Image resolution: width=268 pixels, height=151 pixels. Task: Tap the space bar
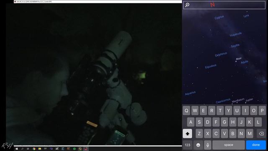coord(229,145)
